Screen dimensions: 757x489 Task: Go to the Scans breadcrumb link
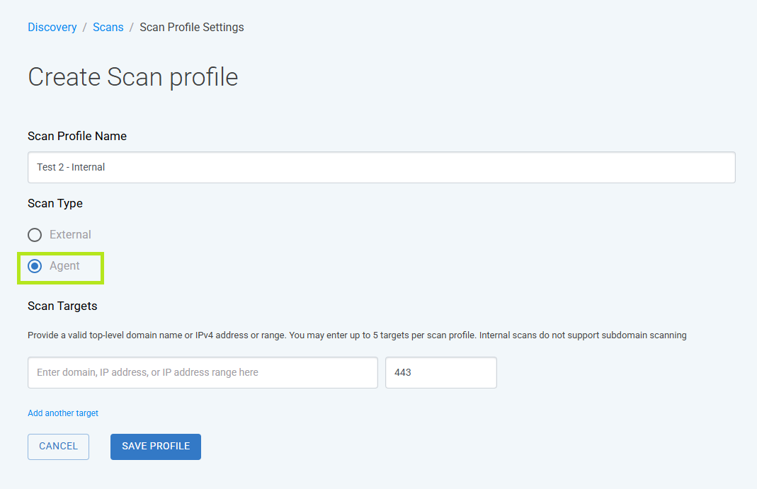108,28
